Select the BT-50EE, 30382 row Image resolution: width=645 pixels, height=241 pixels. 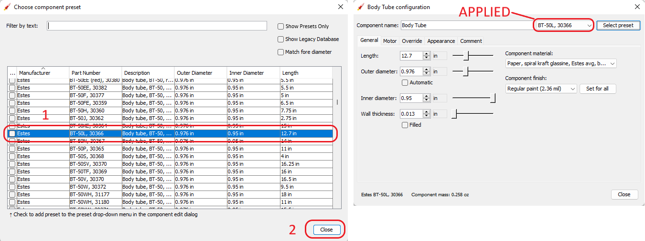[x=171, y=88]
